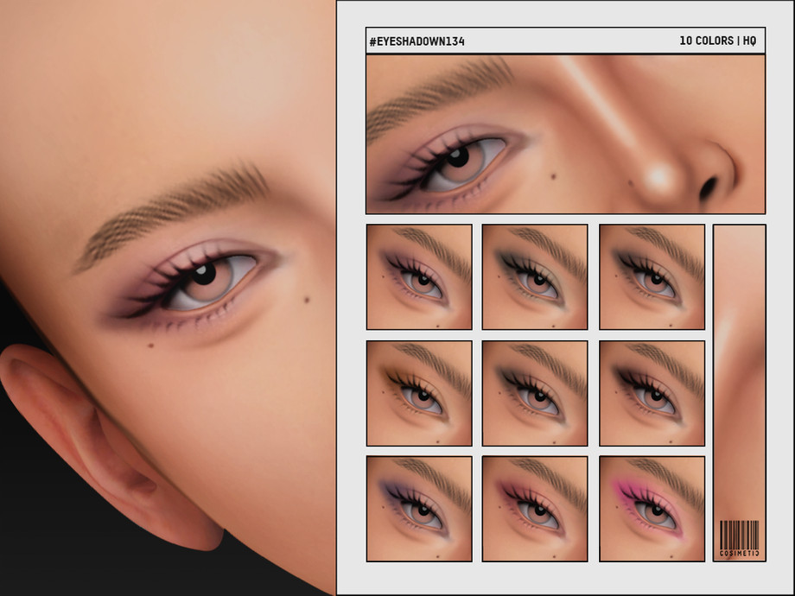Click the eyebrow in the large left image
This screenshot has width=795, height=596.
pos(173,212)
